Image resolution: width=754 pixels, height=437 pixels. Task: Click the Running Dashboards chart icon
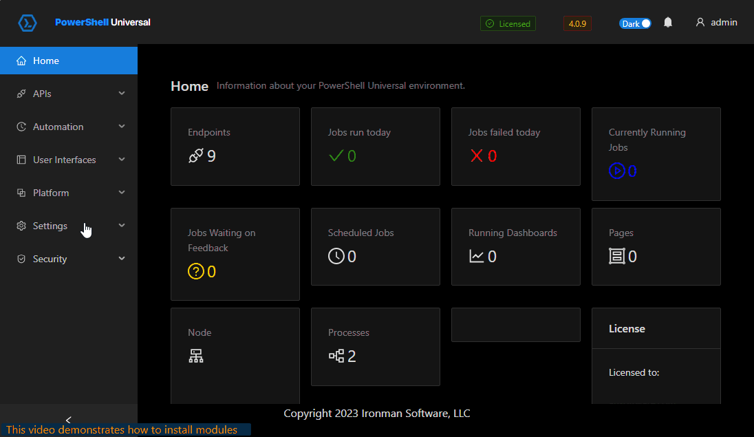pos(477,256)
